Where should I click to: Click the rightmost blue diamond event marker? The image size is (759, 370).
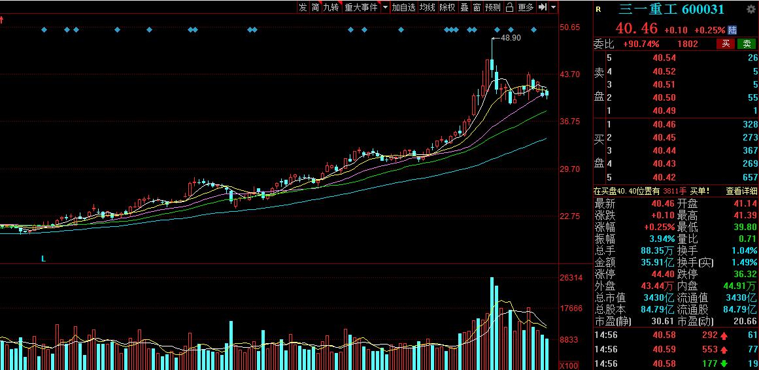pos(533,30)
